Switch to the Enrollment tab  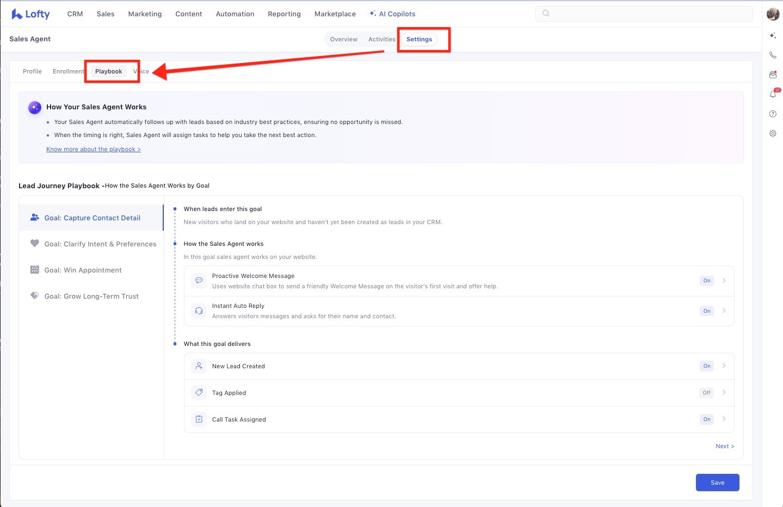point(68,71)
